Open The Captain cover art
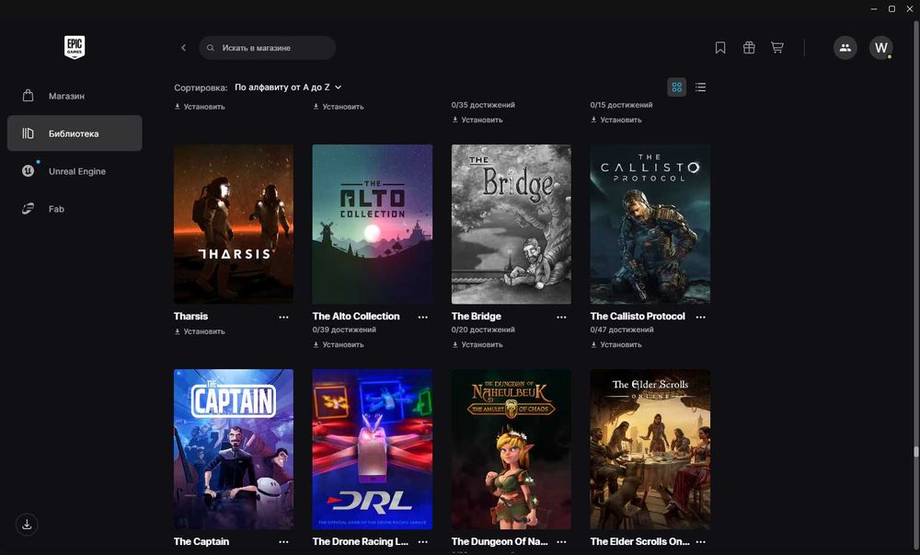This screenshot has width=920, height=555. coord(234,449)
